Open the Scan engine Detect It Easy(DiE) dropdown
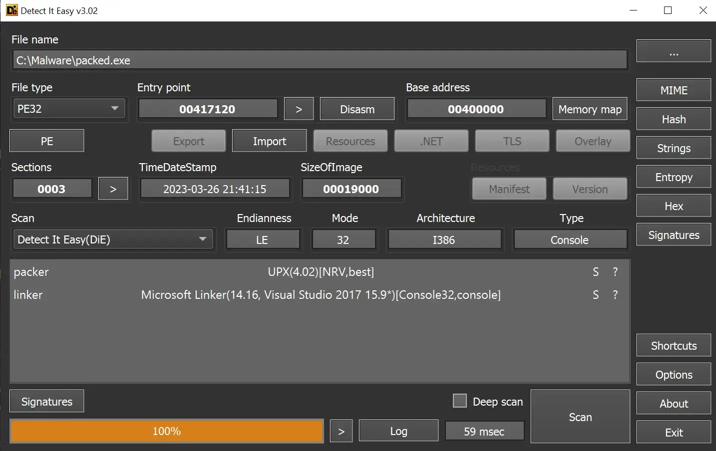 pos(113,239)
